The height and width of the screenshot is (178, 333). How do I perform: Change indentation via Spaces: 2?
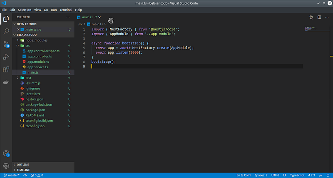[261, 175]
